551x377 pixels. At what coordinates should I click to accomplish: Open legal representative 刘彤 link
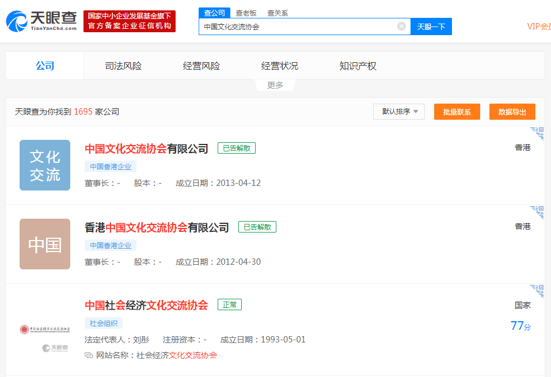(141, 340)
